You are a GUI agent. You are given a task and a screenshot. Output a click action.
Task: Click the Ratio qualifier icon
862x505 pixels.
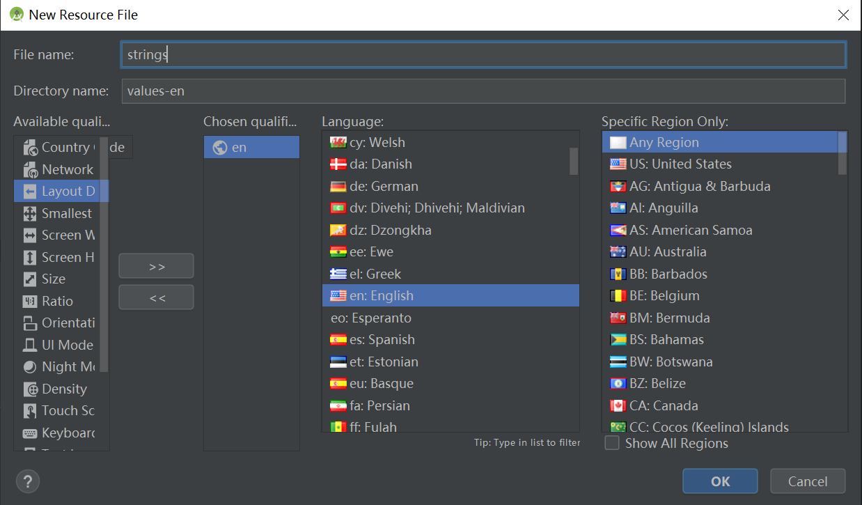(30, 301)
